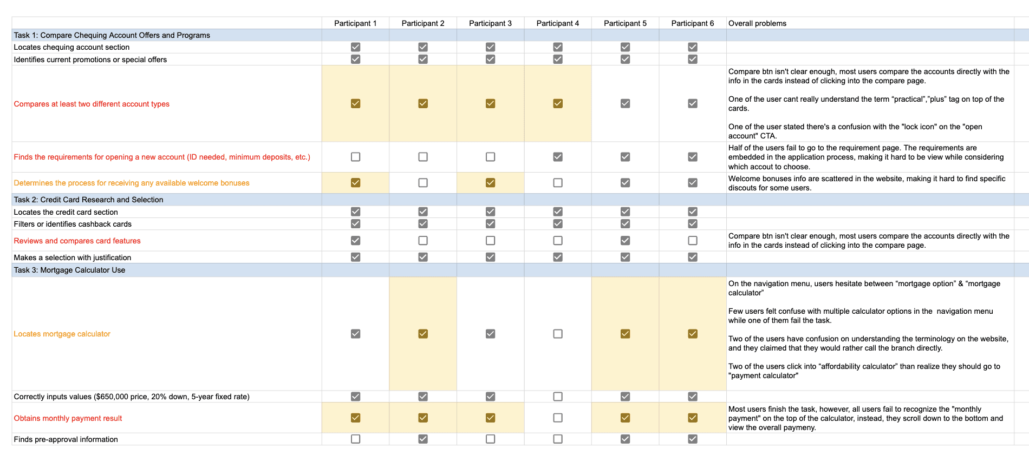
Task: Check Participant 4 Locates mortgage calculator checkbox
Action: pyautogui.click(x=558, y=334)
